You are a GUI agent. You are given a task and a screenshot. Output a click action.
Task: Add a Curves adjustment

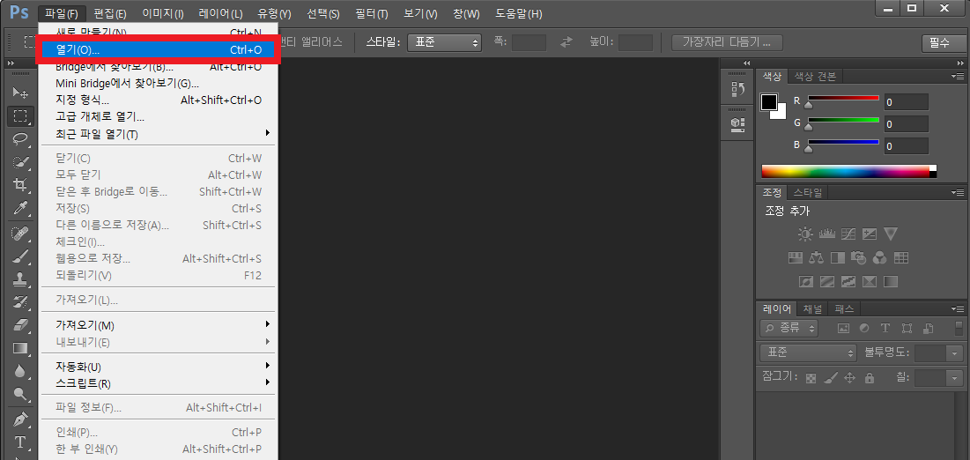coord(848,234)
